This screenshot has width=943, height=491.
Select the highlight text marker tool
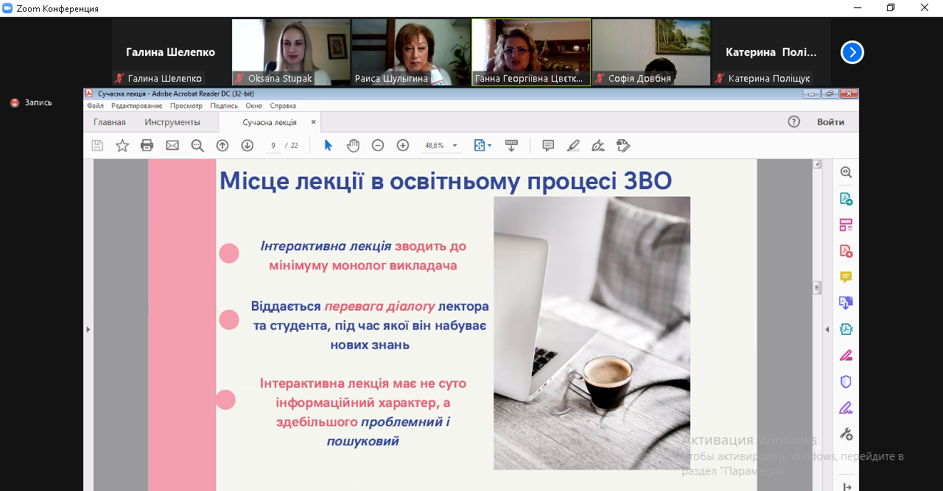tap(573, 146)
